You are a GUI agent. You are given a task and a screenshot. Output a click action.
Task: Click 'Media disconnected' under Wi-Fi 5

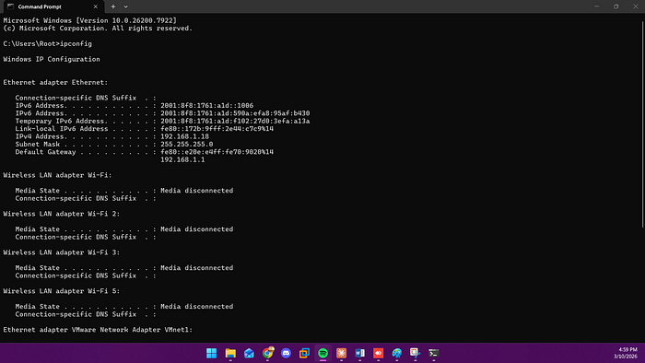(x=196, y=307)
